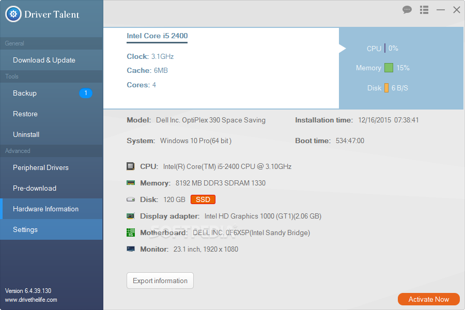Click the CPU chip icon

pyautogui.click(x=131, y=166)
